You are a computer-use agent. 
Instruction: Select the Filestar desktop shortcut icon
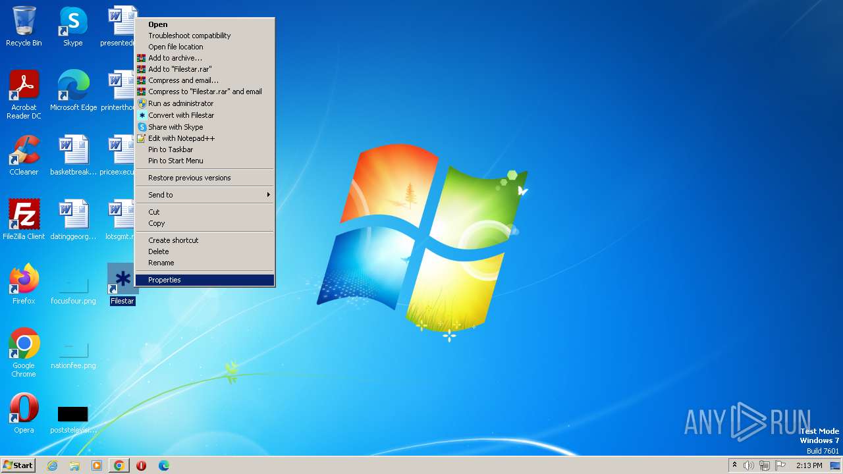click(122, 284)
